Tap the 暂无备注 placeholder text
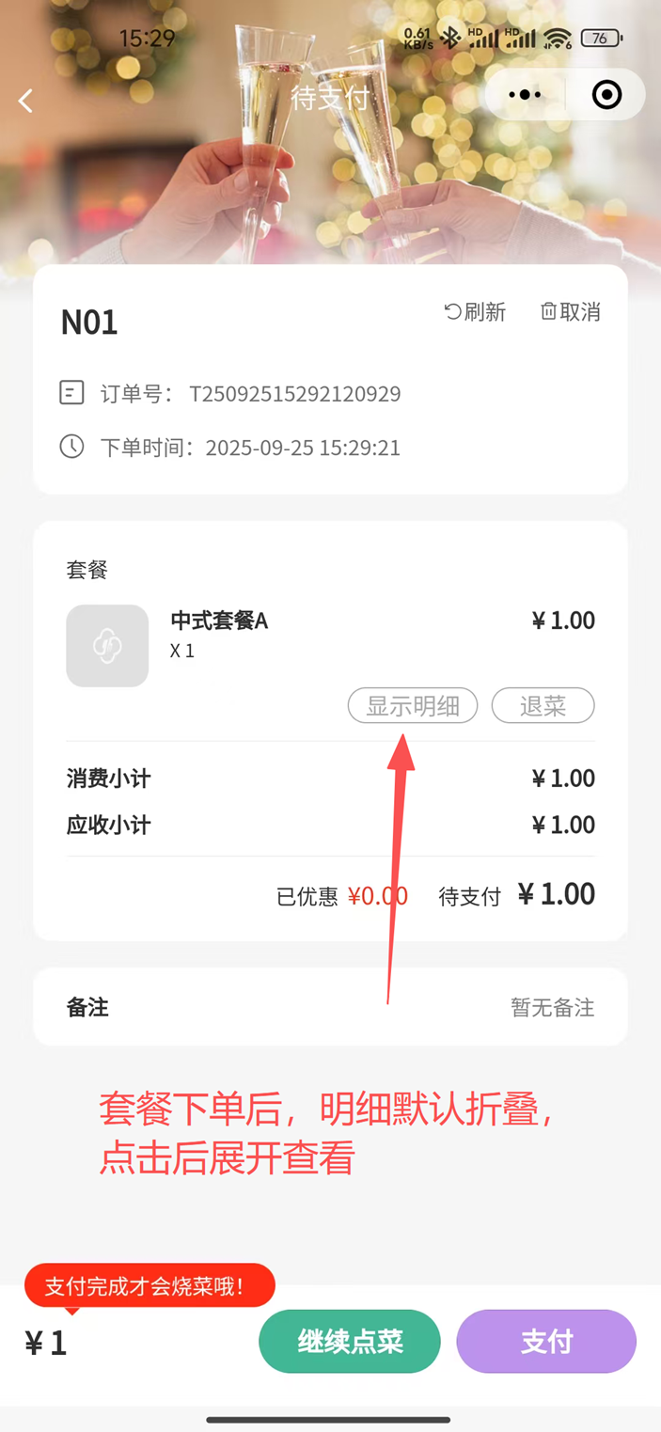 click(x=552, y=1007)
